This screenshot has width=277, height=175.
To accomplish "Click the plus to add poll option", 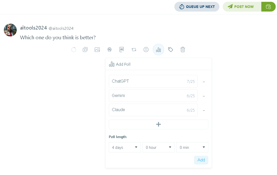I will click(x=158, y=124).
